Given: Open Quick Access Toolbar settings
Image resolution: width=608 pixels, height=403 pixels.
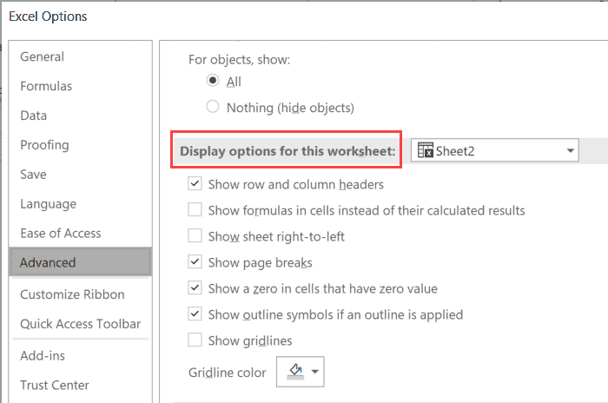Looking at the screenshot, I should pos(80,324).
